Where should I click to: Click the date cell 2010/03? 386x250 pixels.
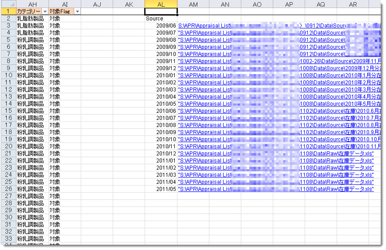pyautogui.click(x=161, y=90)
